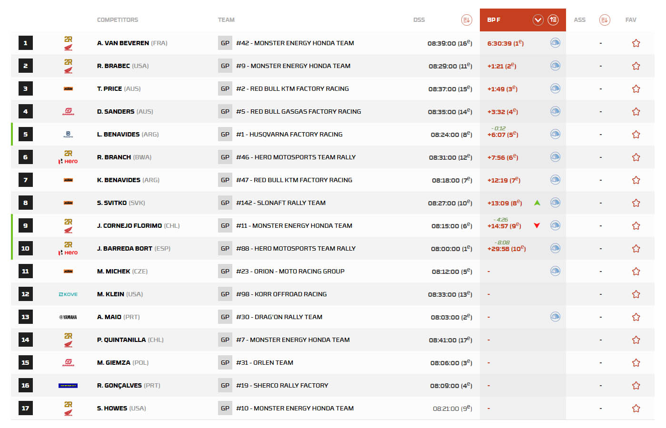The height and width of the screenshot is (428, 666).
Task: Click bivouac tent icon for A. Van Beveren
Action: point(555,43)
